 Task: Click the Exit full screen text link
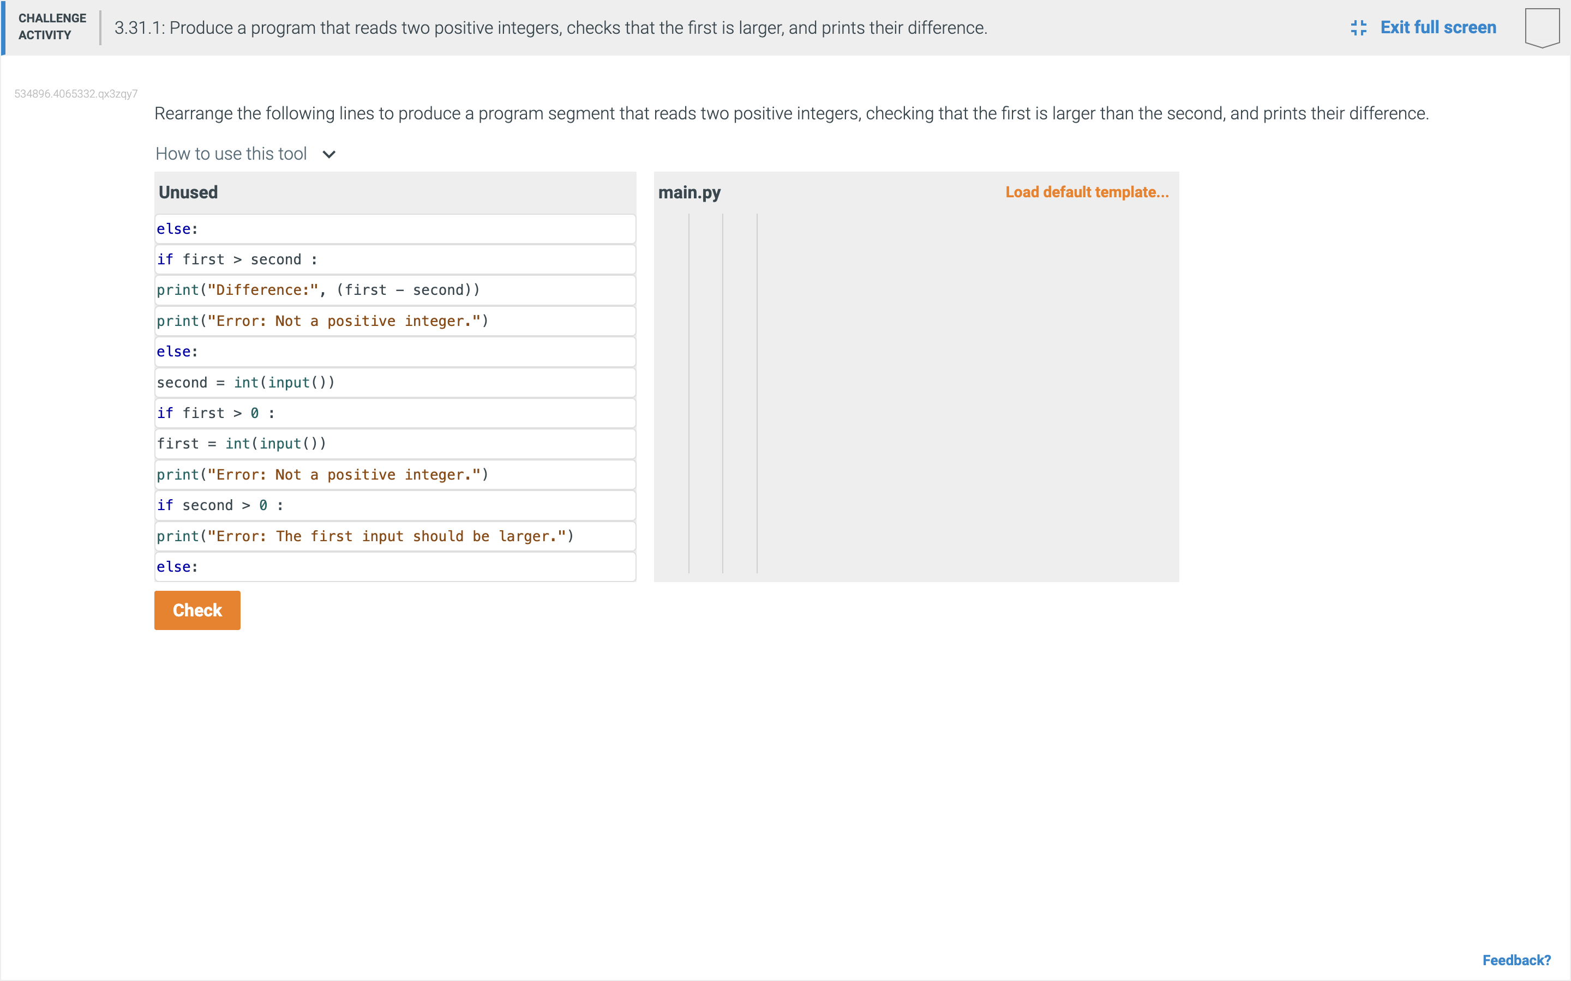[1438, 28]
